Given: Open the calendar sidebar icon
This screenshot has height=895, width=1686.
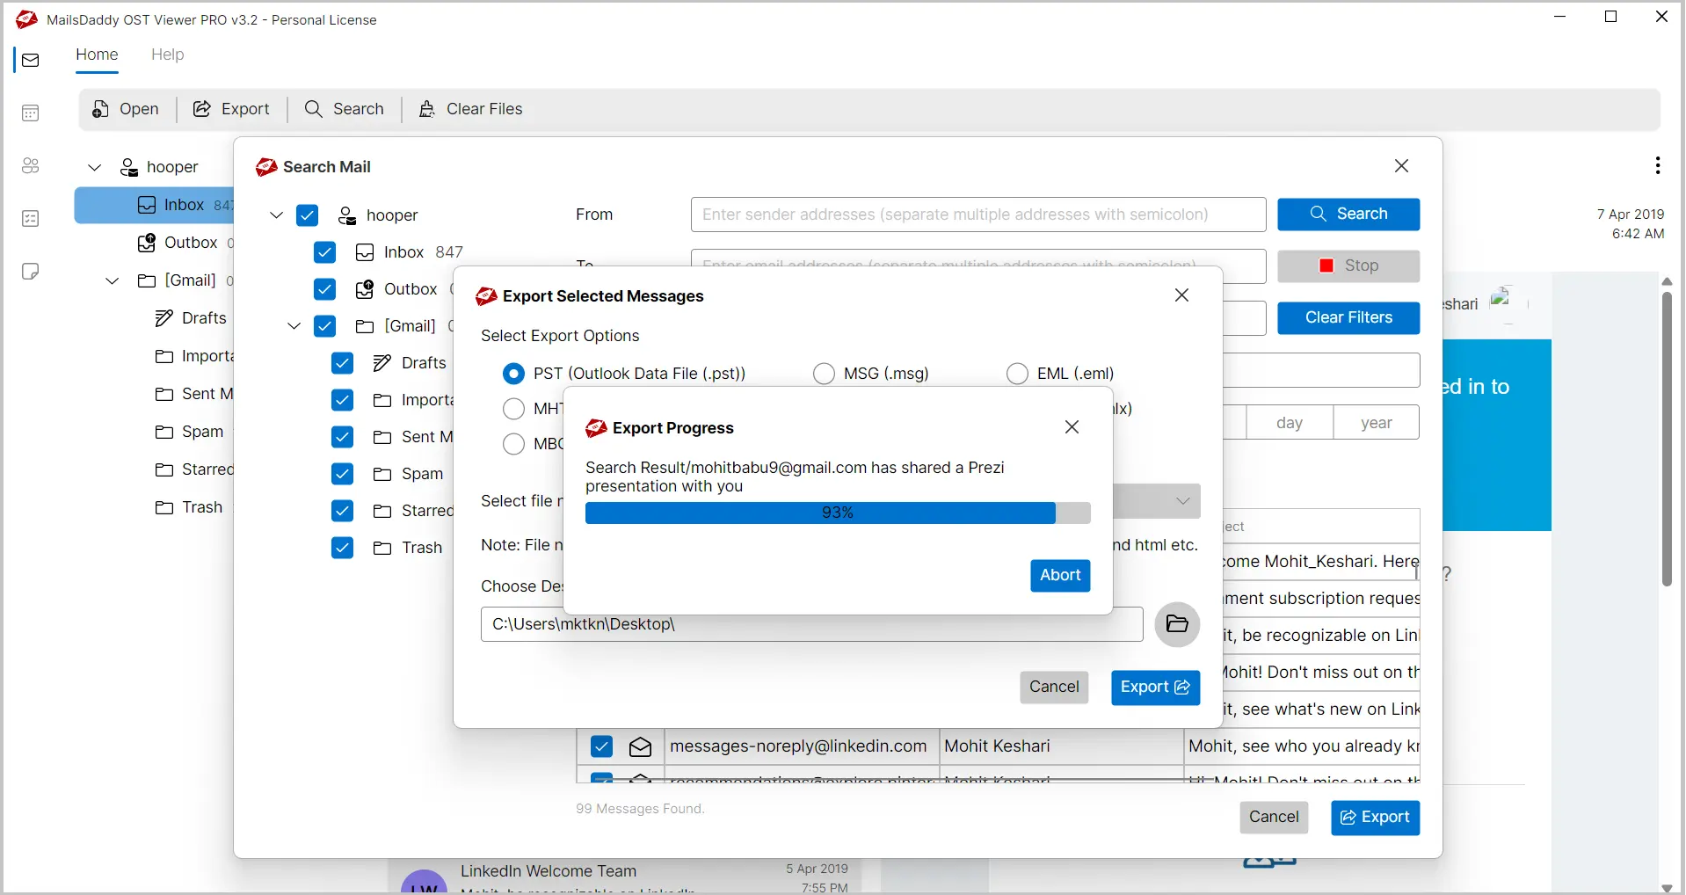Looking at the screenshot, I should [x=31, y=113].
